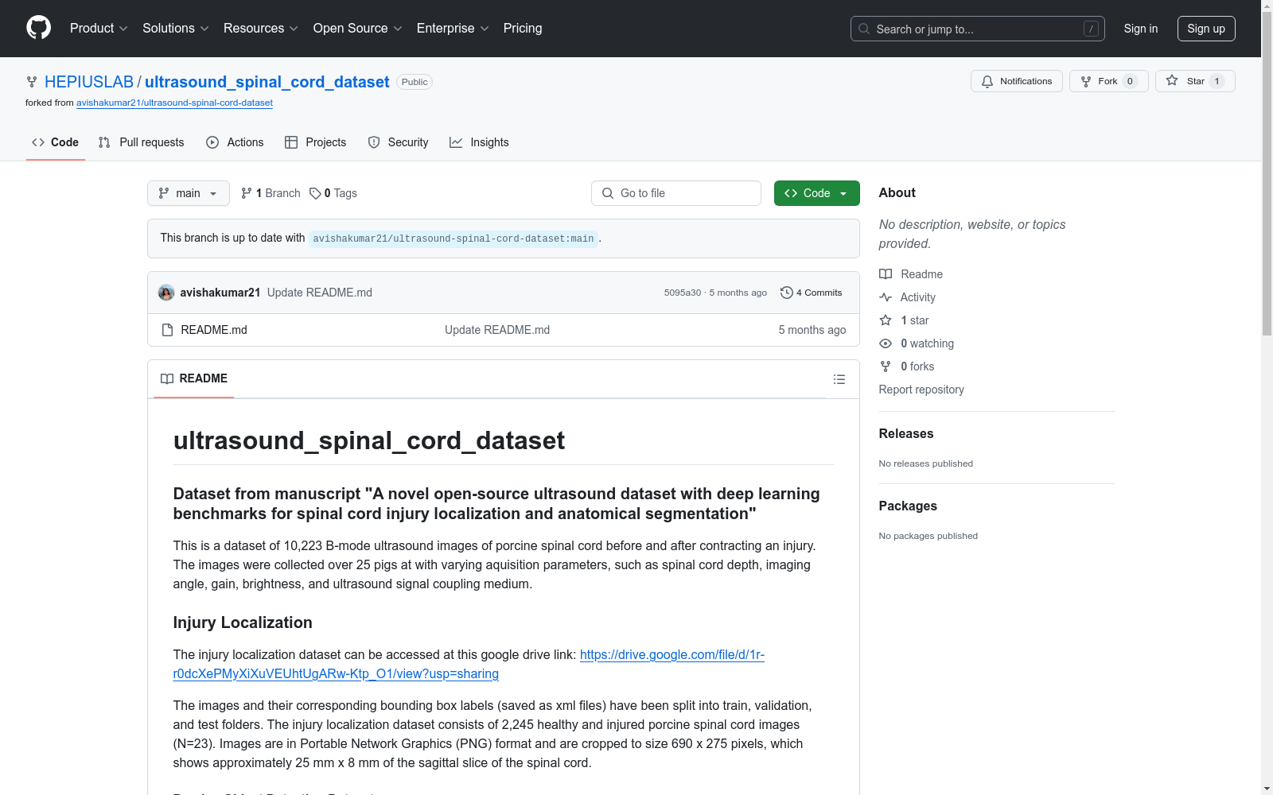1273x795 pixels.
Task: Open the Releases section heading
Action: point(906,433)
